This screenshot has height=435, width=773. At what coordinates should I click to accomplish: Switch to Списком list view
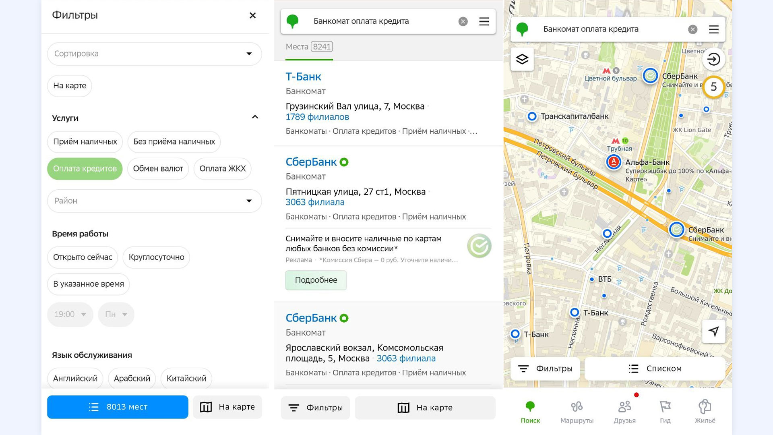(x=655, y=369)
